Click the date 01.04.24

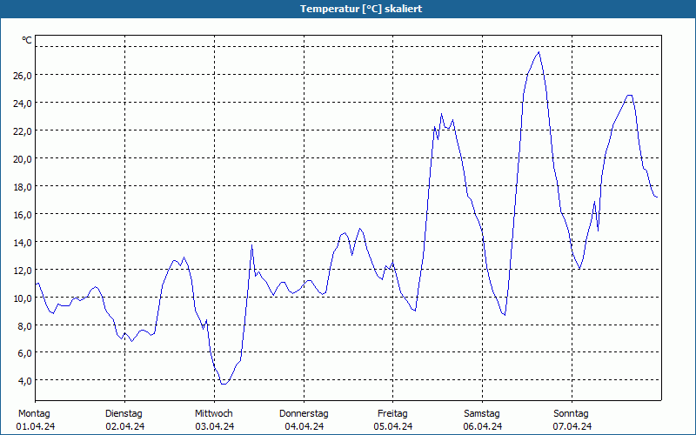(36, 426)
